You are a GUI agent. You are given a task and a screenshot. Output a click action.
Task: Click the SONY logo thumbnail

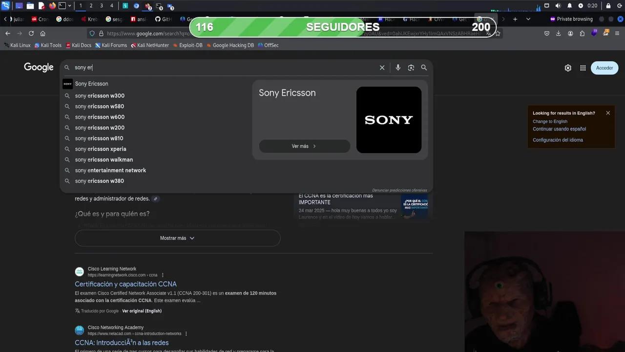[389, 120]
